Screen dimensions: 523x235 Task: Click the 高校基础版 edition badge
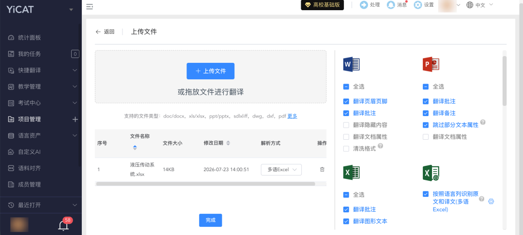tap(322, 5)
